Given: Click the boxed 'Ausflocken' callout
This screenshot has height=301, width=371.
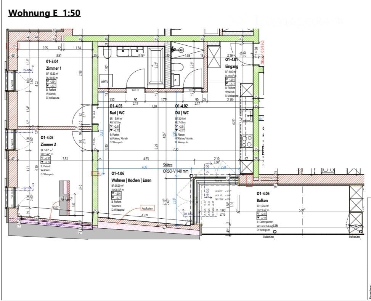Looking at the screenshot, I should pyautogui.click(x=148, y=208).
